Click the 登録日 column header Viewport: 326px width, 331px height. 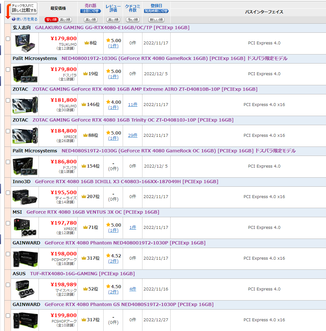tap(156, 6)
